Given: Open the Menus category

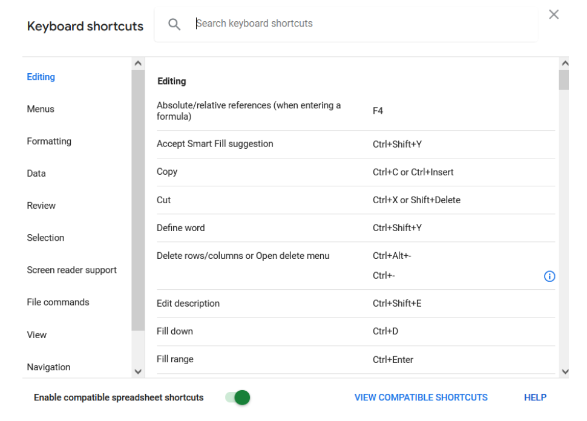Looking at the screenshot, I should click(41, 109).
